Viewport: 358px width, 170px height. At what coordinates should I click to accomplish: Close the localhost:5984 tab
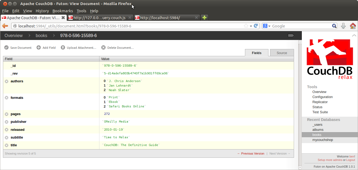click(x=196, y=18)
